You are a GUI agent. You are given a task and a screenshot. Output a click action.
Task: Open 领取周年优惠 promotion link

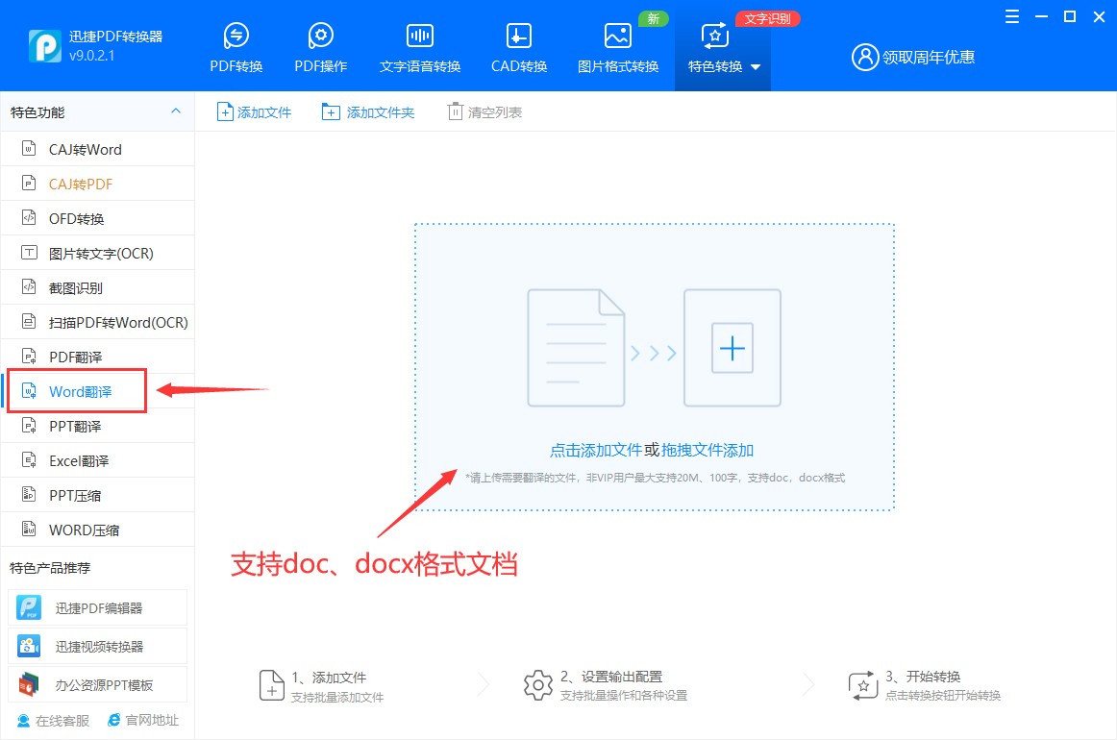929,57
